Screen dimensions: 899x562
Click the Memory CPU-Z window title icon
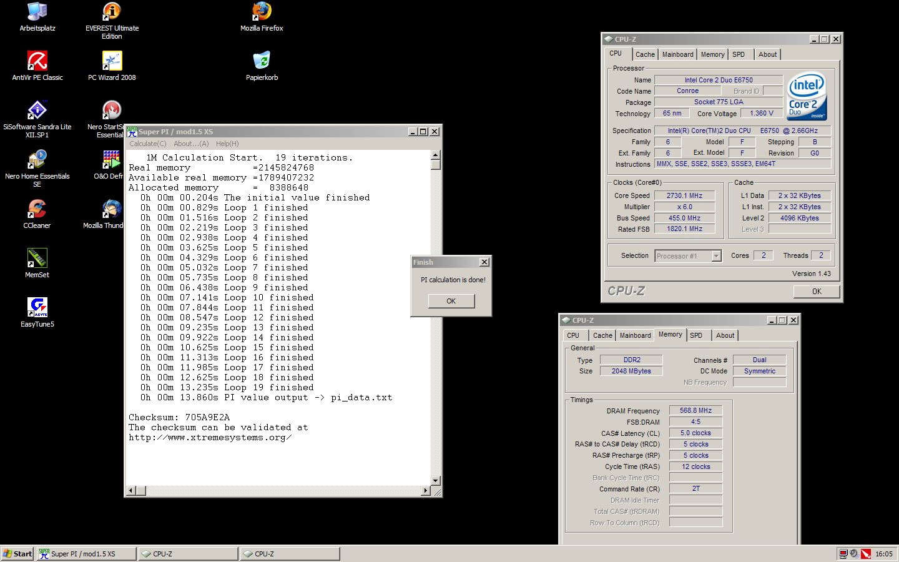(x=566, y=320)
